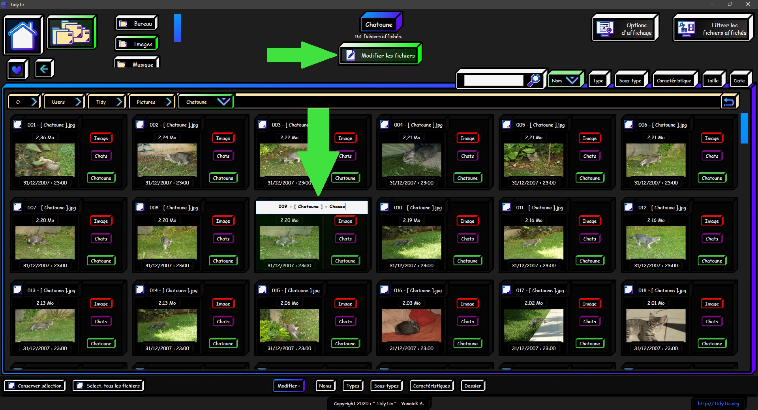
Task: Choose Sous-types in the Modifier bar
Action: click(x=387, y=386)
